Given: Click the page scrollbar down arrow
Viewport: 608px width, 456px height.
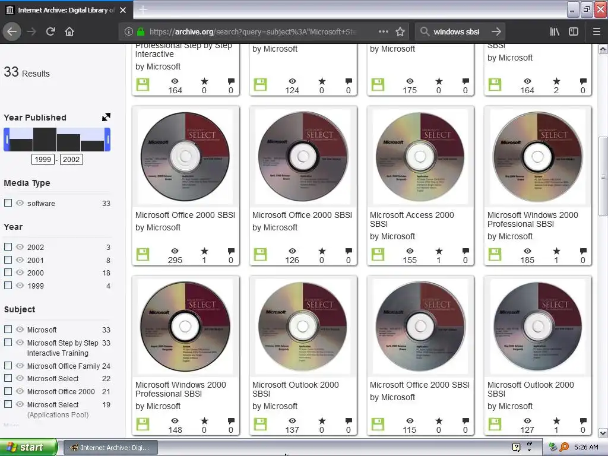Looking at the screenshot, I should point(603,433).
